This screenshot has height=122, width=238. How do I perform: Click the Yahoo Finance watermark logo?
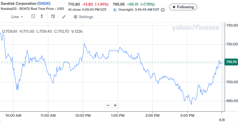[195, 28]
